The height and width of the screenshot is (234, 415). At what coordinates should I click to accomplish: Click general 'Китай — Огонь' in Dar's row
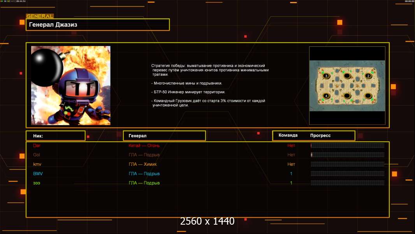pos(144,145)
